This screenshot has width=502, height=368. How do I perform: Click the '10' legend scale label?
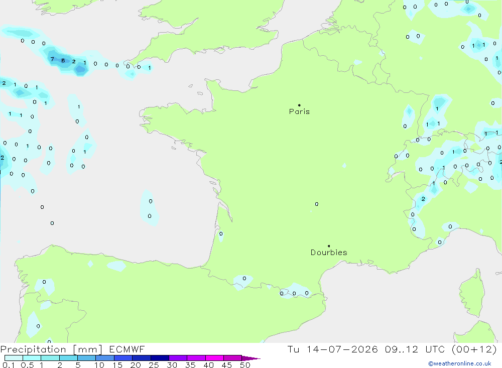click(x=99, y=365)
